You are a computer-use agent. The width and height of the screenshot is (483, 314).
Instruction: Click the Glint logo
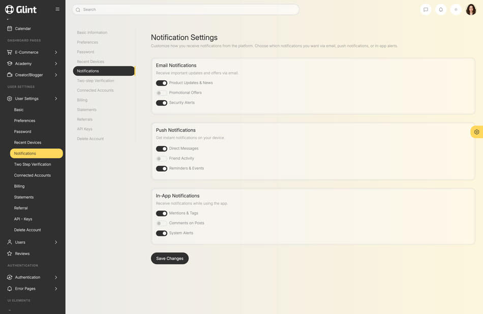21,9
